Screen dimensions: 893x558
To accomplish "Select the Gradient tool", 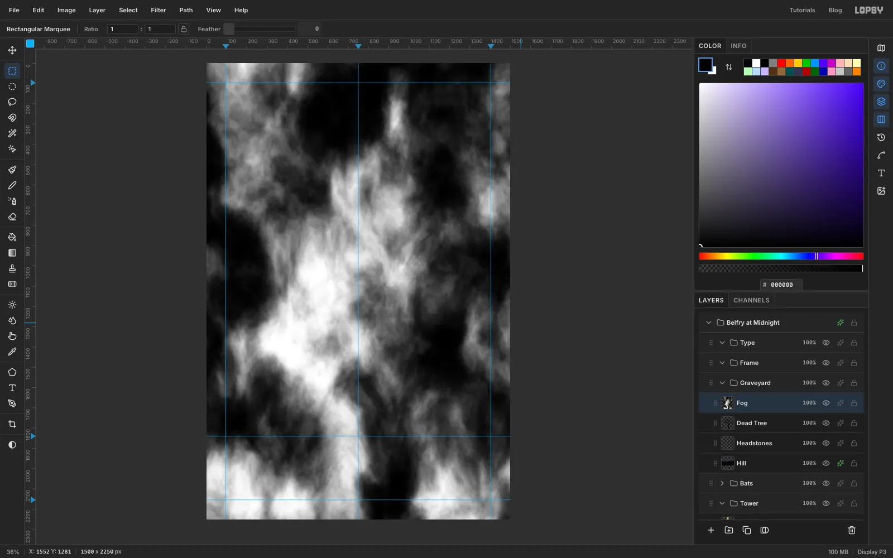I will click(12, 253).
